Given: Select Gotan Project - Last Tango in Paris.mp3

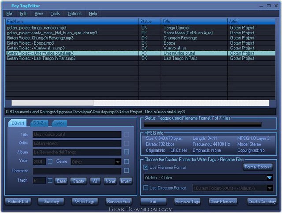Looking at the screenshot, I should (x=140, y=58).
